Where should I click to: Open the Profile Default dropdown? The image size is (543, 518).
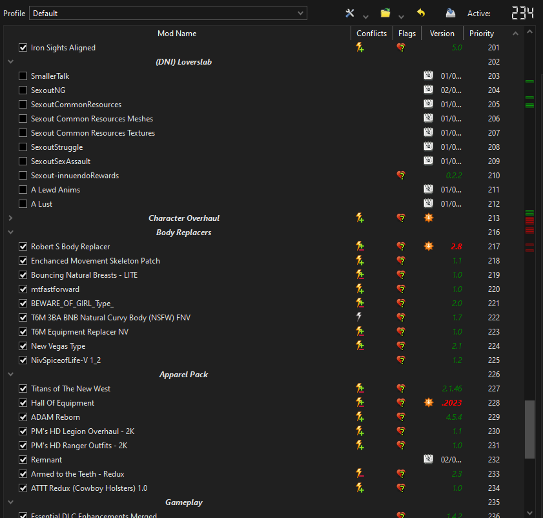(168, 13)
